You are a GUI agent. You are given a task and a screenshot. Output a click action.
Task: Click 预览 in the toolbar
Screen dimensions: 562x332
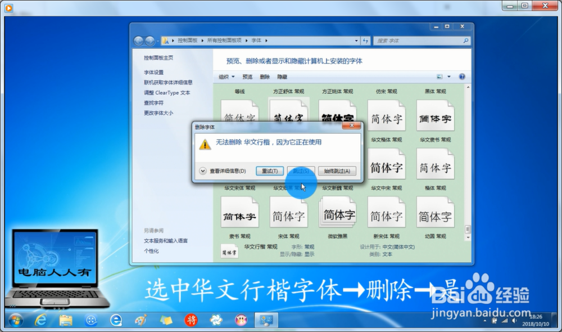click(x=247, y=77)
